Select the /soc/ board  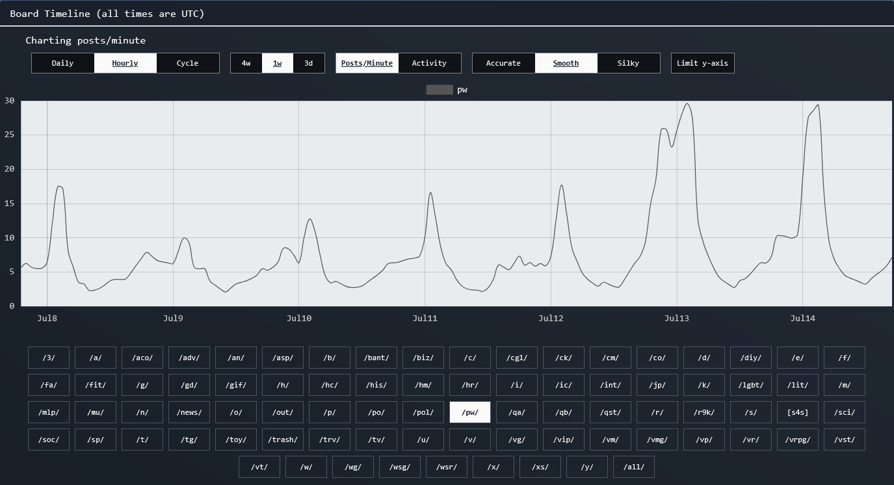(49, 439)
